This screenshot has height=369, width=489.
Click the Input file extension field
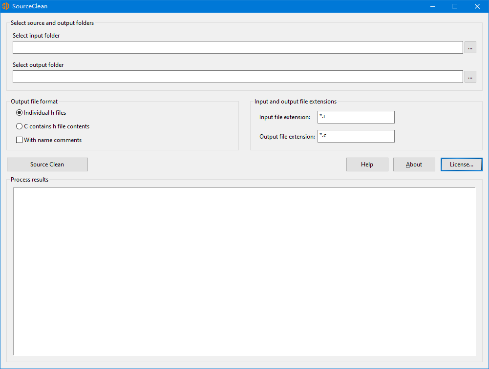tap(356, 117)
